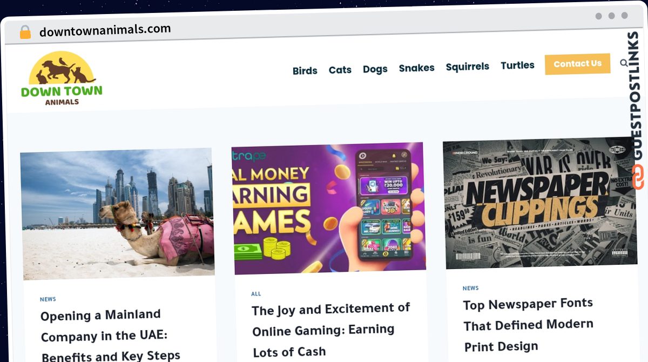
Task: Open the Birds menu item
Action: (x=305, y=71)
